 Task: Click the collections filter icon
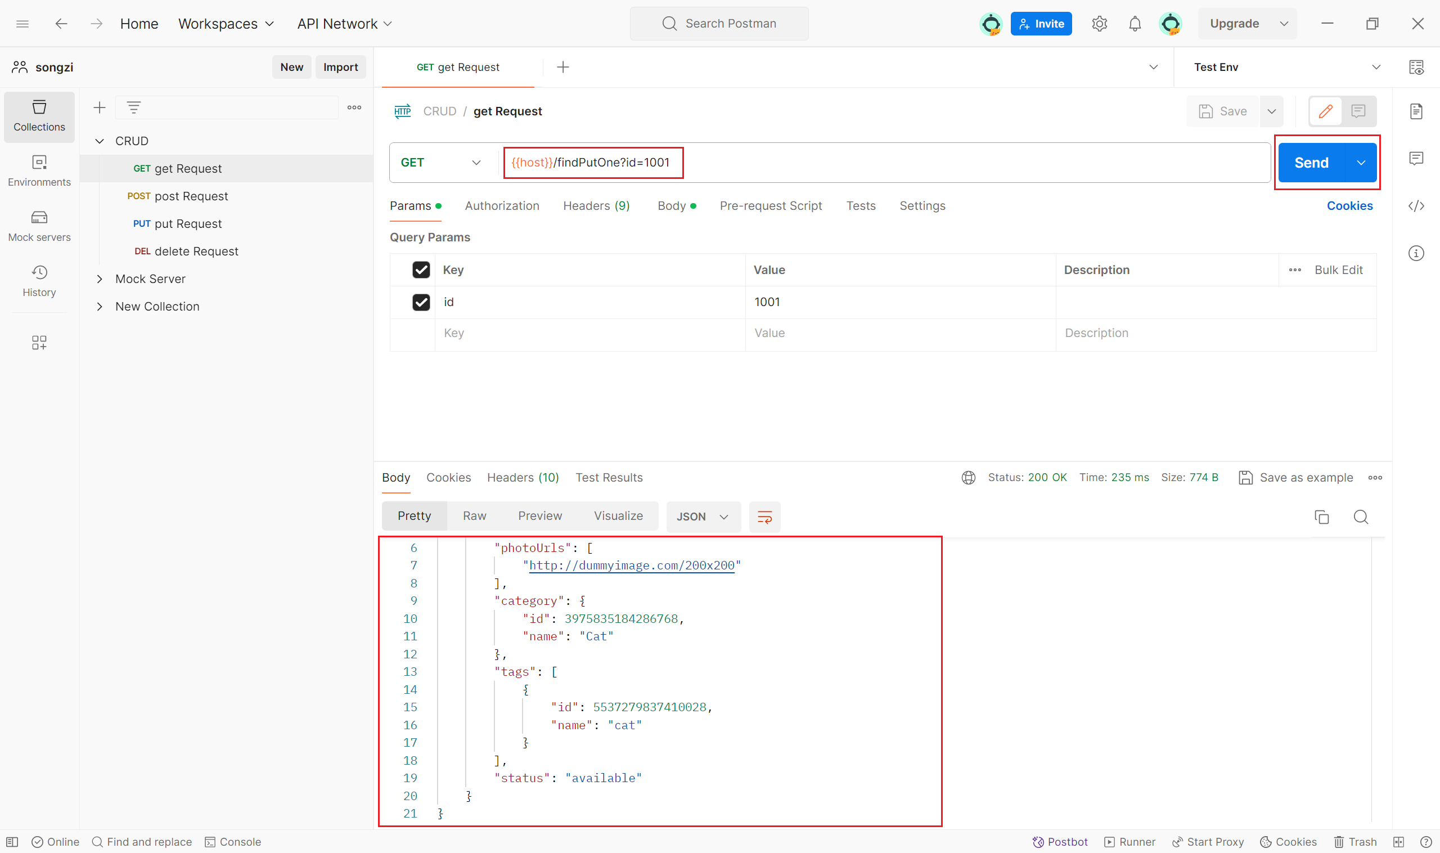tap(133, 107)
